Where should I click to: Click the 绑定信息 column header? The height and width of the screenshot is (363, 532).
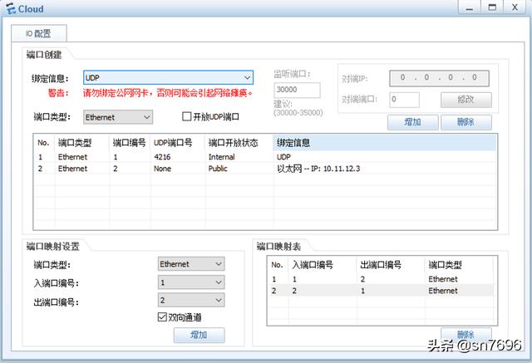[384, 143]
